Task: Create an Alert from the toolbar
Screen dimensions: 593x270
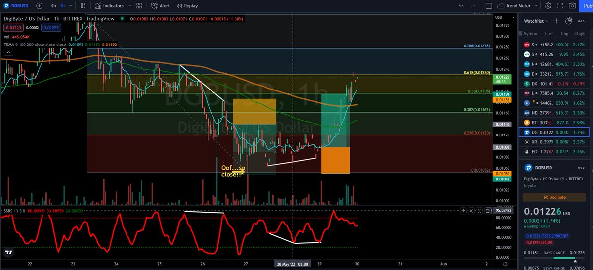Action: coord(161,6)
